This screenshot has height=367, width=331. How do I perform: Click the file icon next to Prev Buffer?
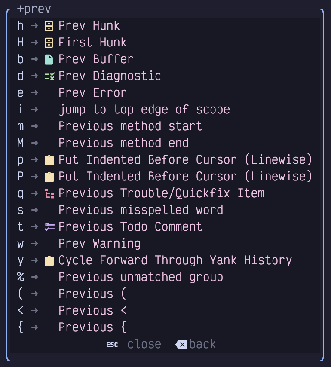tap(49, 59)
